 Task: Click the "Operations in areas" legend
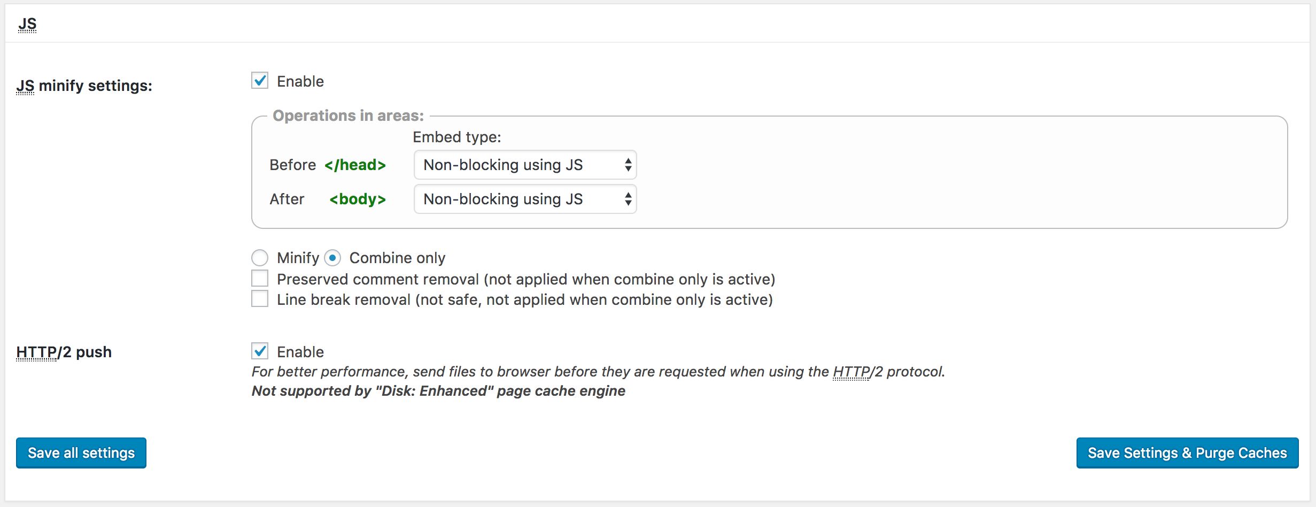pos(347,115)
